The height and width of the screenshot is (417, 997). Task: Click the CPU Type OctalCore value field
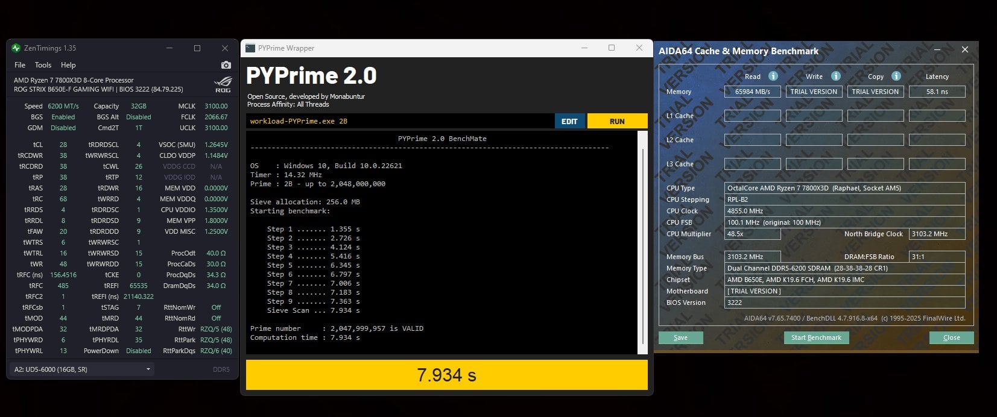click(844, 188)
